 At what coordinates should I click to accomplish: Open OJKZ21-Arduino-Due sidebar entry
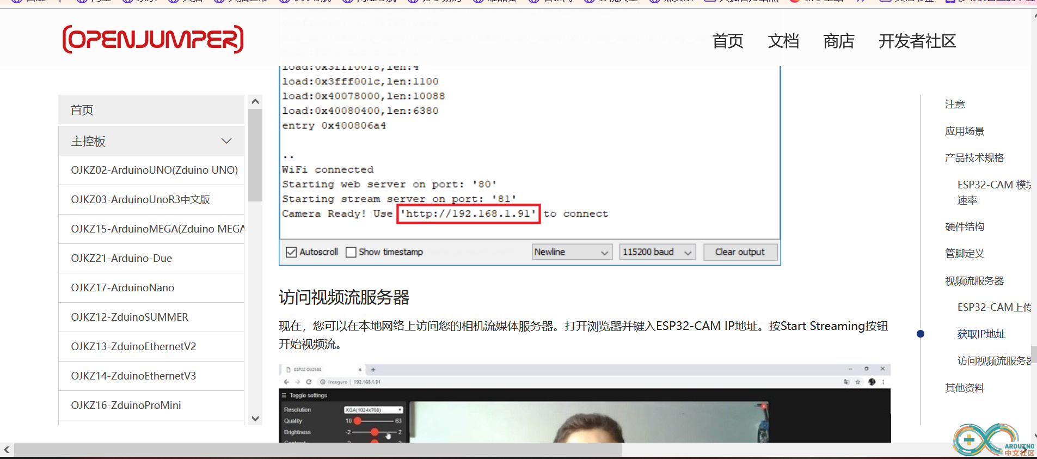[151, 259]
